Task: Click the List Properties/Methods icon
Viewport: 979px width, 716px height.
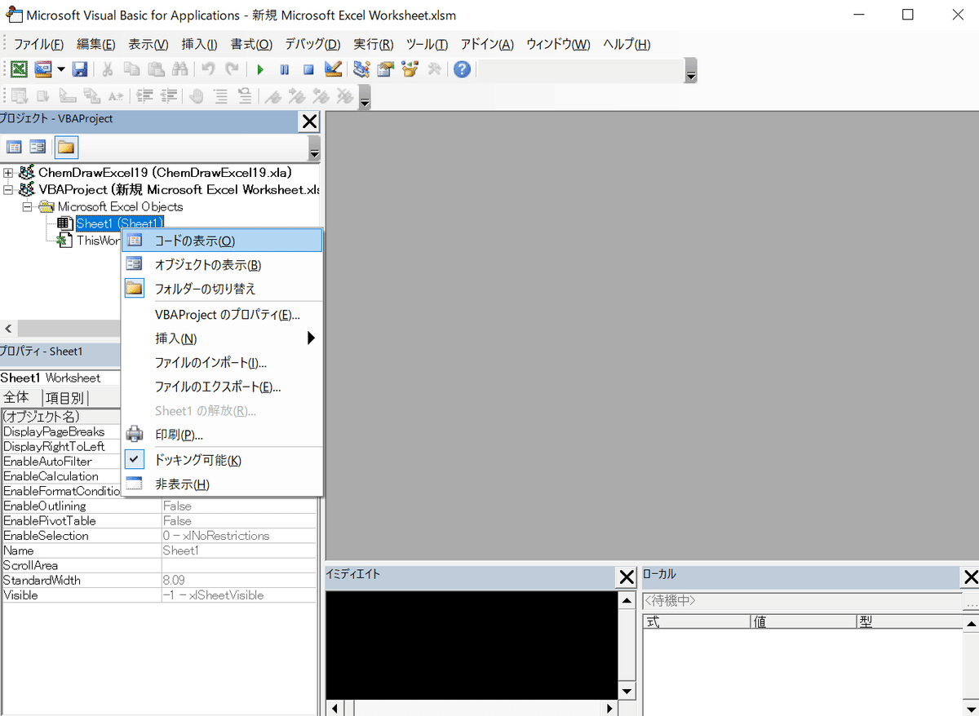Action: 19,96
